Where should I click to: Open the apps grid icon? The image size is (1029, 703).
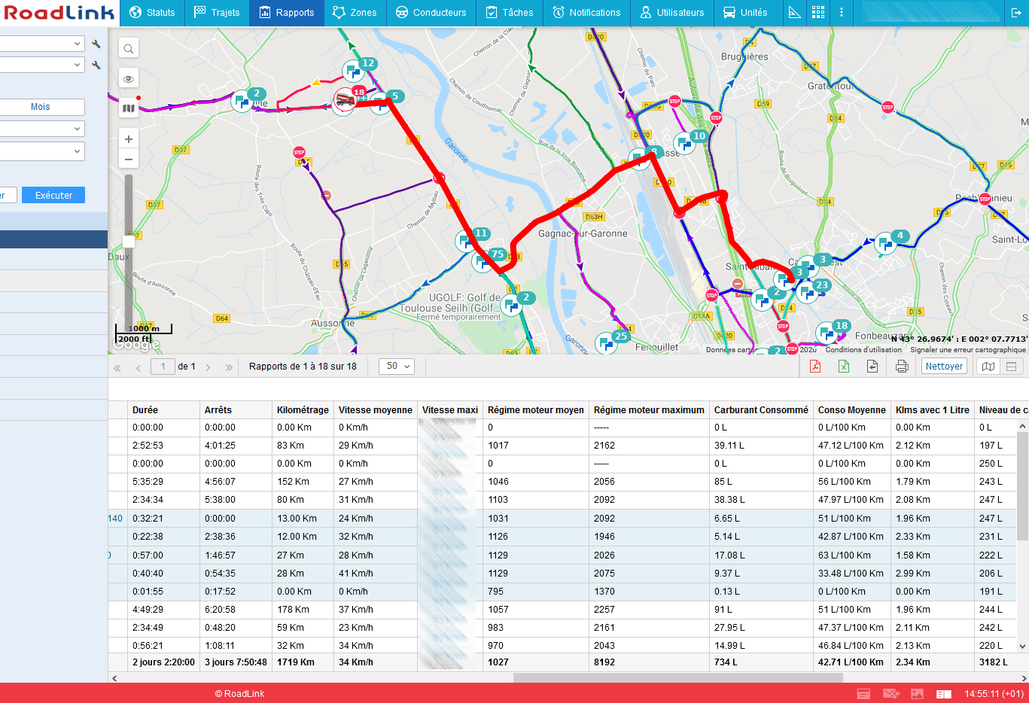(818, 13)
